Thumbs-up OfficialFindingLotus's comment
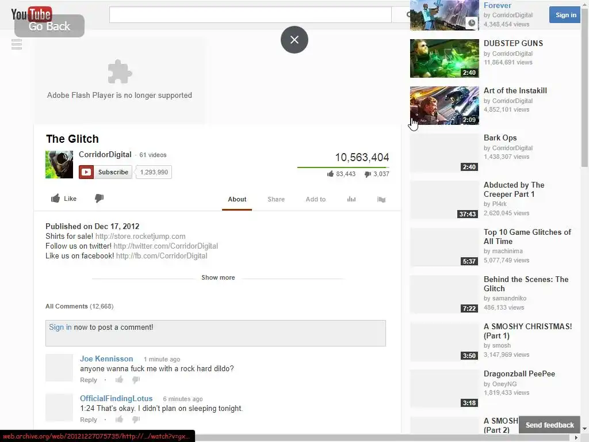This screenshot has height=442, width=589. [120, 419]
